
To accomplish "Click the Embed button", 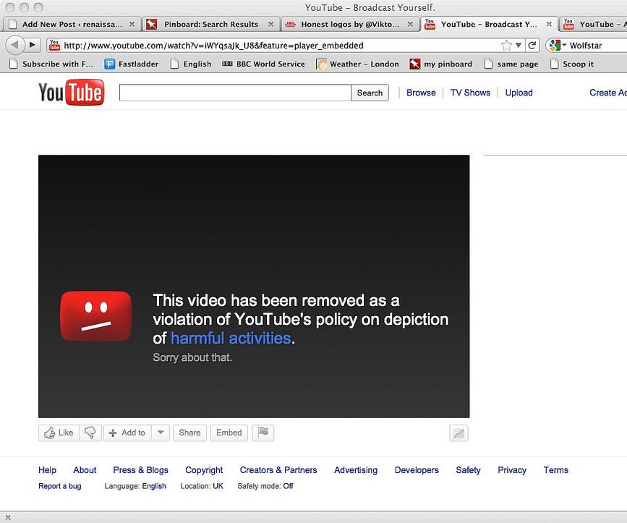I will click(229, 433).
